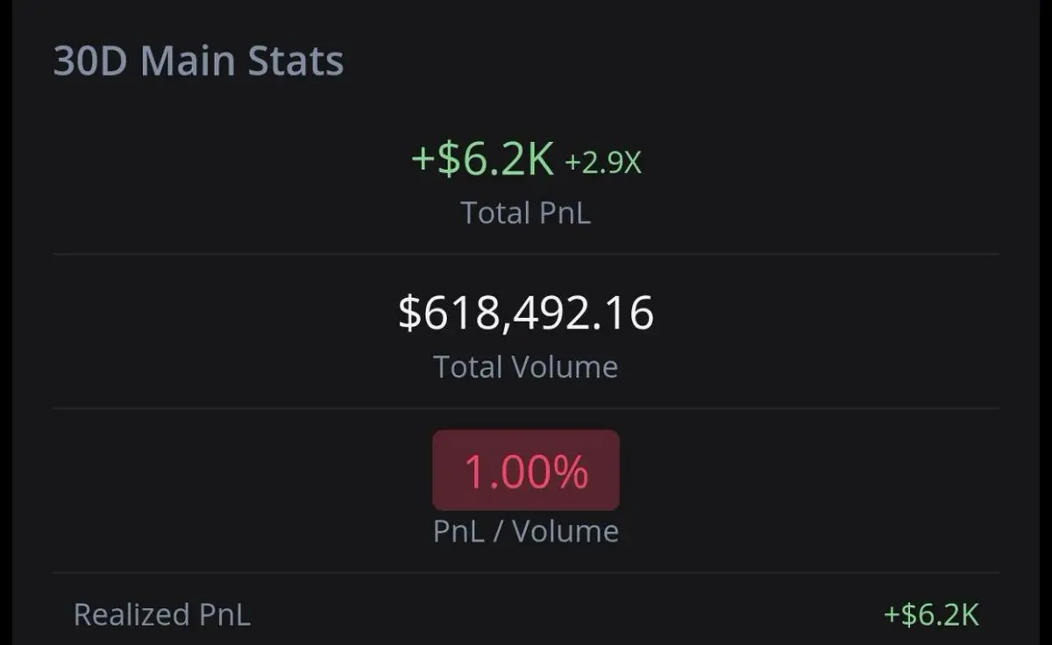The image size is (1052, 645).
Task: Click the +2.9X multiplier next to PnL
Action: (603, 163)
